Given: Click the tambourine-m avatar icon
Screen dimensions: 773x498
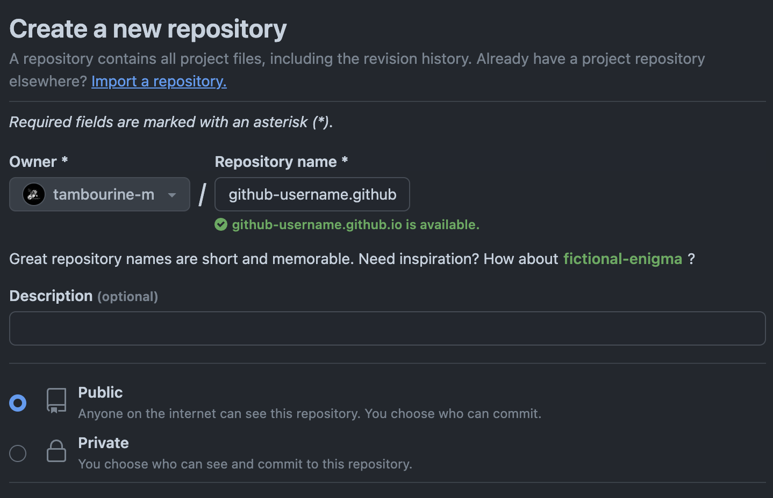Looking at the screenshot, I should pyautogui.click(x=34, y=194).
